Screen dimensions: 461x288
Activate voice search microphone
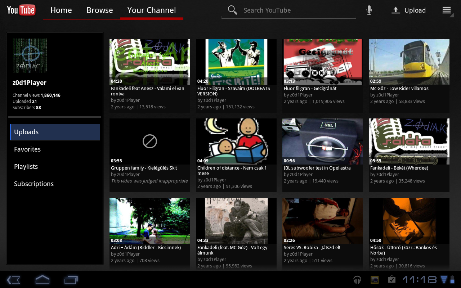(x=369, y=10)
